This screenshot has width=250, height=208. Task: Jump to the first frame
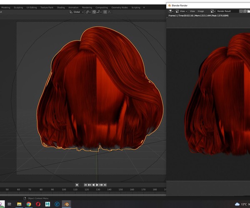[x=85, y=185]
